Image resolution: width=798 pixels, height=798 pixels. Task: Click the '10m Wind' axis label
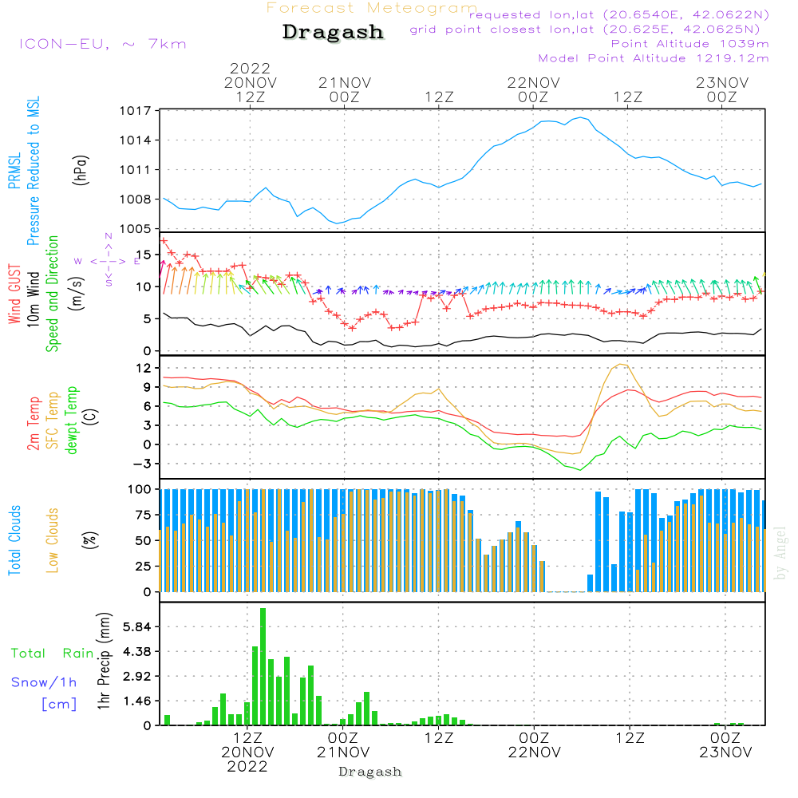(33, 299)
